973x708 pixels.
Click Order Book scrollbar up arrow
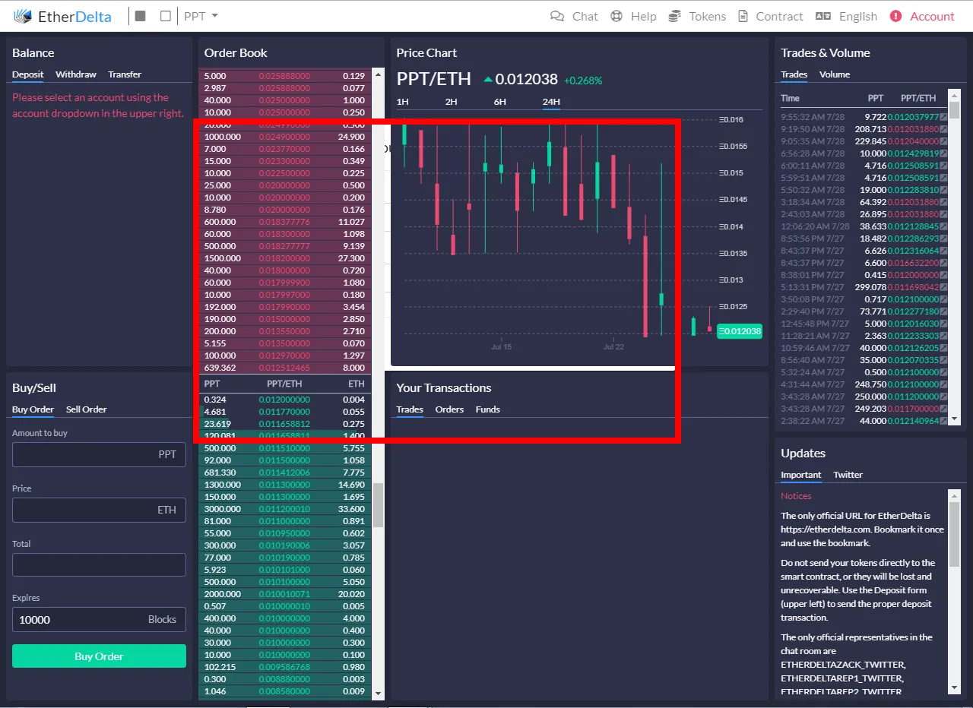[378, 74]
